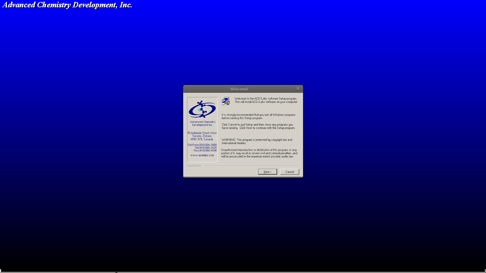This screenshot has height=273, width=486.
Task: Click the Advanced Chemistry Development, Inc. heading
Action: [x=67, y=5]
